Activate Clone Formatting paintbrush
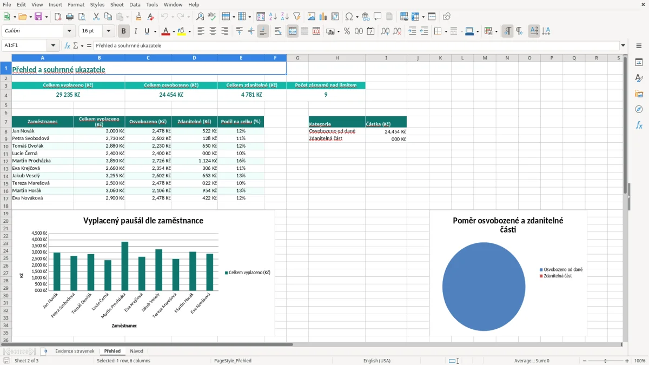649x365 pixels. pyautogui.click(x=139, y=17)
